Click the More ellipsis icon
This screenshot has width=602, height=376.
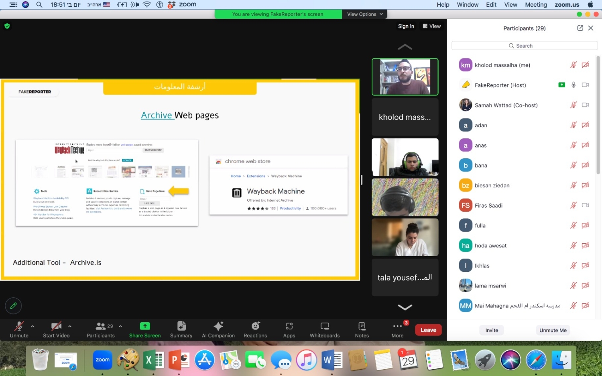(x=397, y=326)
